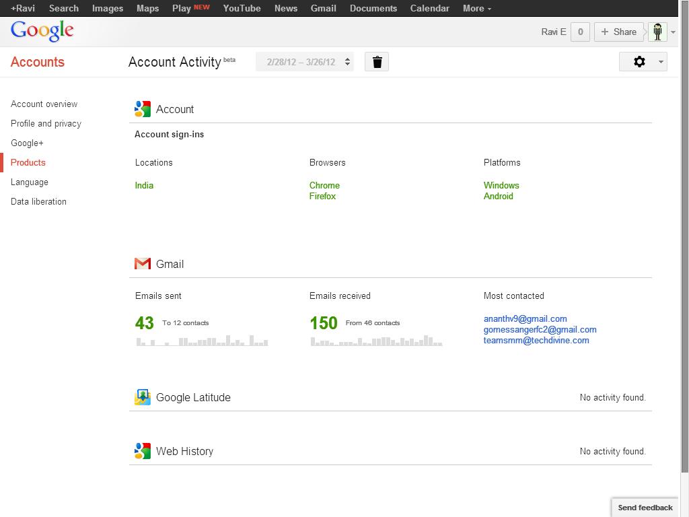Open Data liberation sidebar item
This screenshot has height=517, width=689.
(38, 201)
